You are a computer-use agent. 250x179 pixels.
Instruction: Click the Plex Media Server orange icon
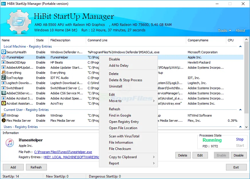tap(3, 121)
